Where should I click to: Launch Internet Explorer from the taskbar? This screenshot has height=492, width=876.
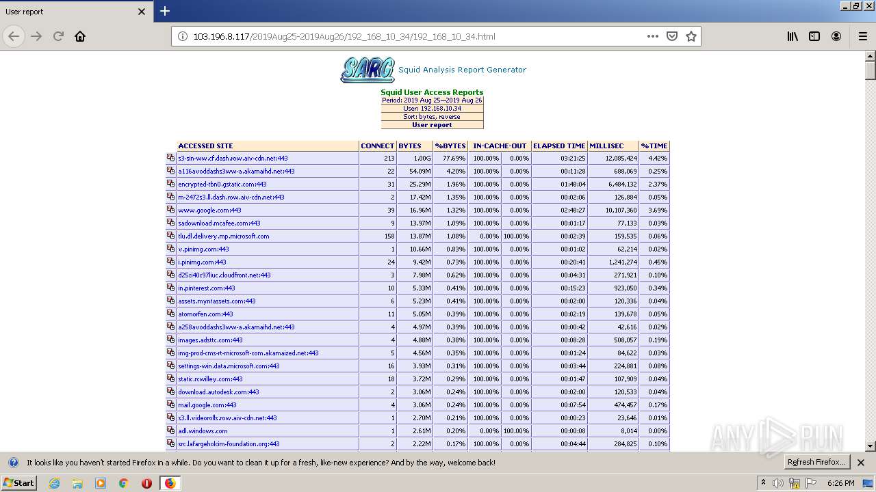54,483
